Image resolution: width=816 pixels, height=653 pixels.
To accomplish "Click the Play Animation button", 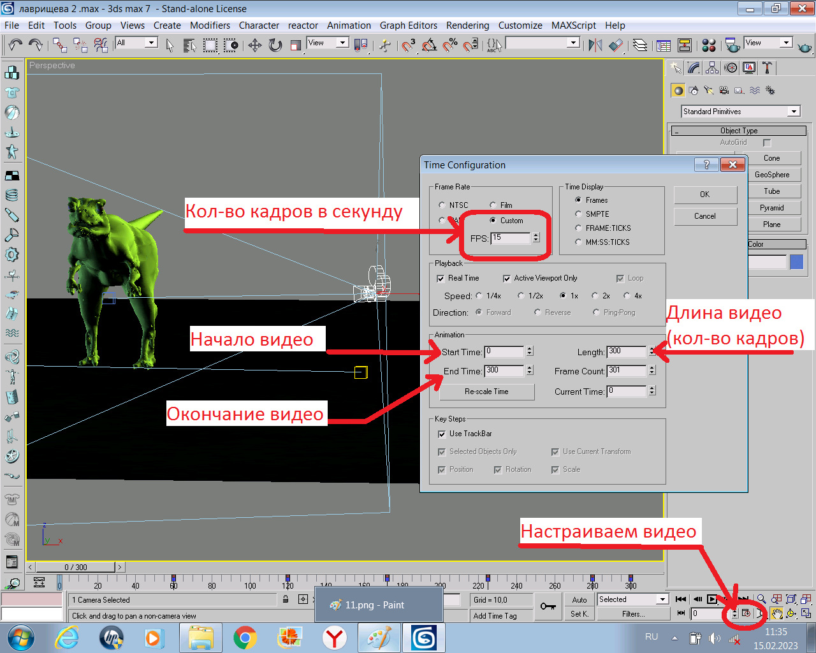I will pyautogui.click(x=712, y=599).
